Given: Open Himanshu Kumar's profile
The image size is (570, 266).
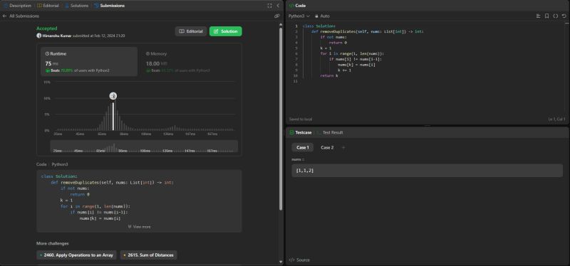Looking at the screenshot, I should (57, 36).
